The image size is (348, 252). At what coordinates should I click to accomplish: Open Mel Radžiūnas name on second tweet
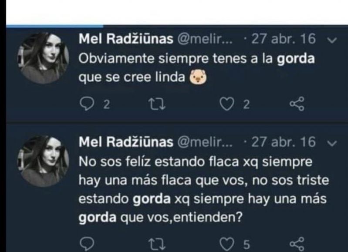[126, 142]
